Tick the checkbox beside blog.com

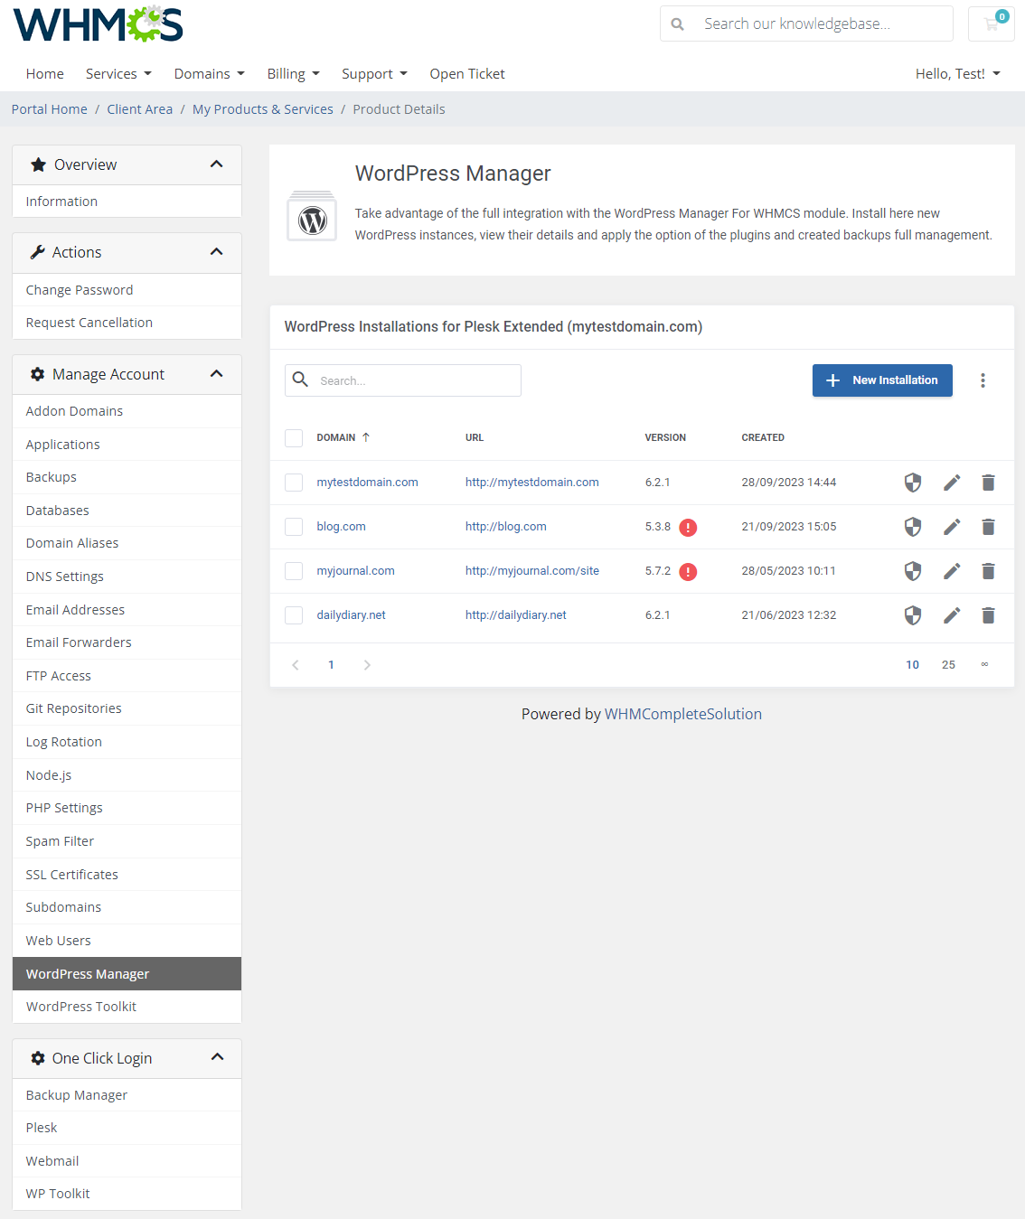click(294, 526)
